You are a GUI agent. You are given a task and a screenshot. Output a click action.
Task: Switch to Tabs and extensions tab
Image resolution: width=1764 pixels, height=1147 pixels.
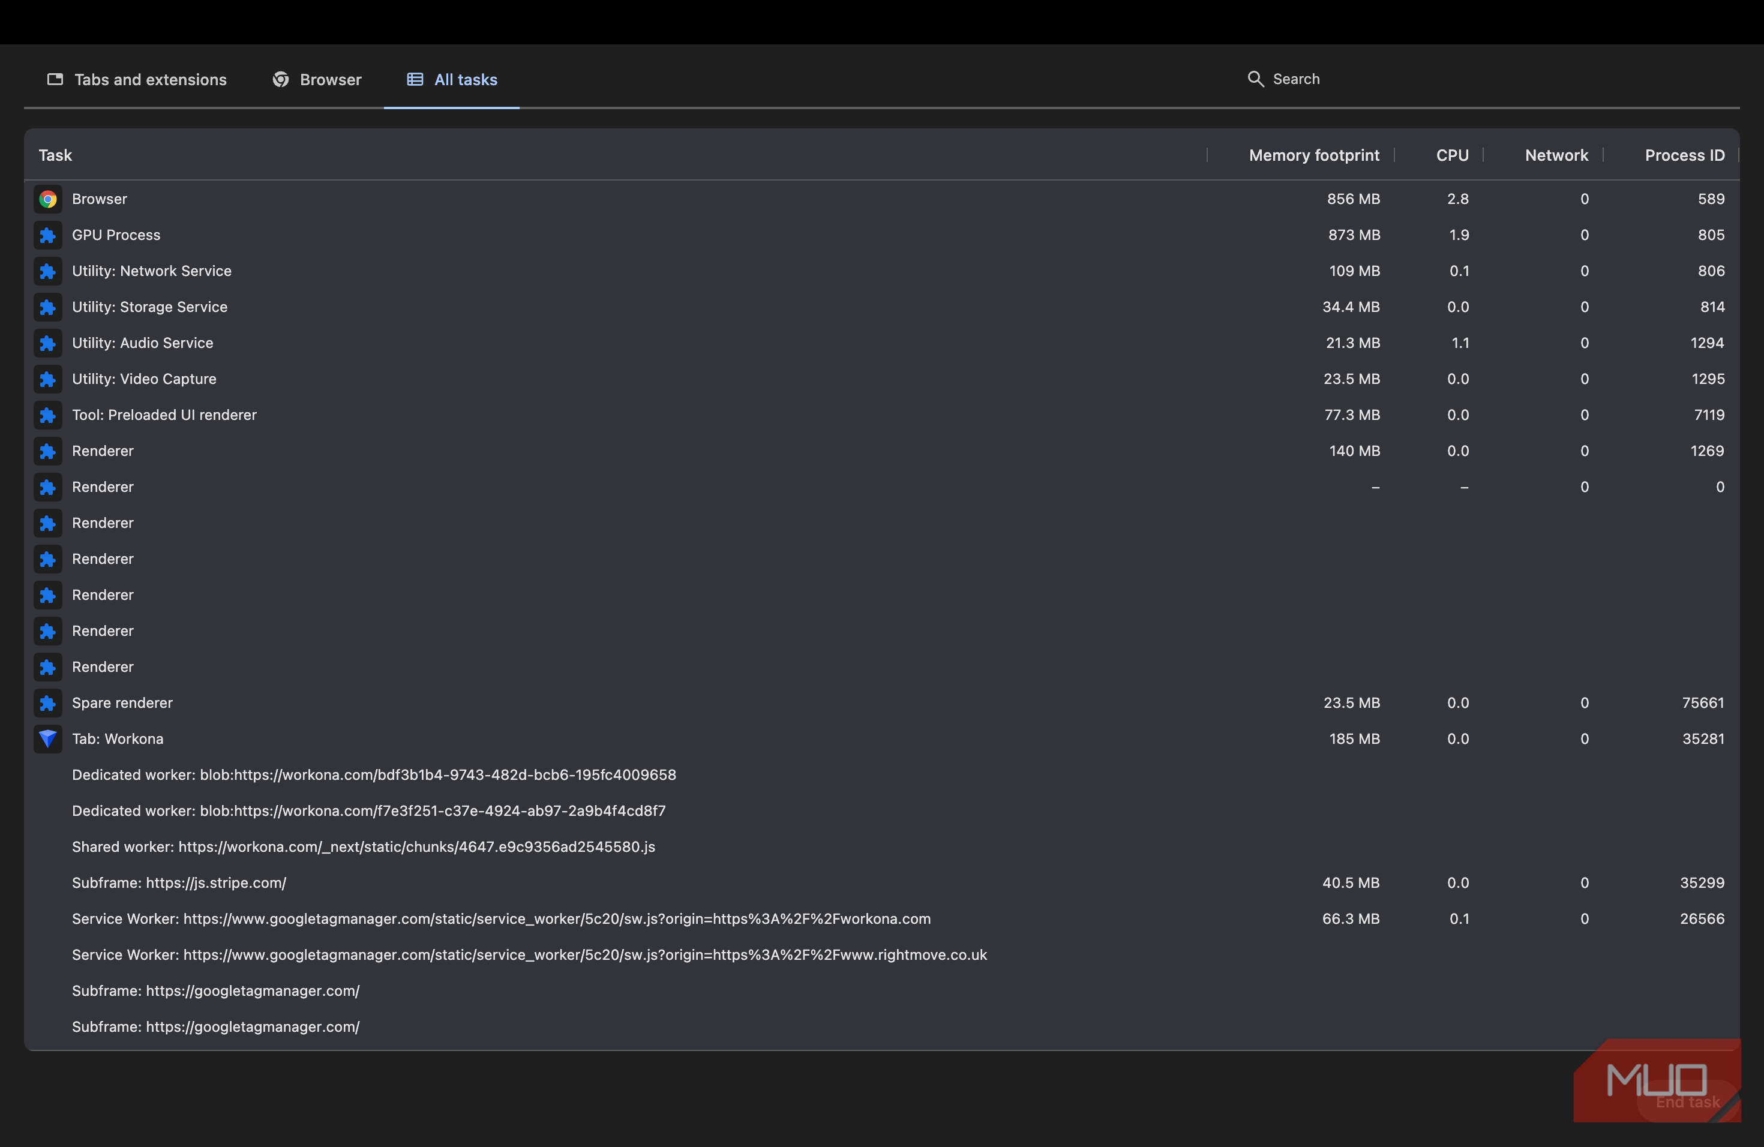click(x=137, y=79)
